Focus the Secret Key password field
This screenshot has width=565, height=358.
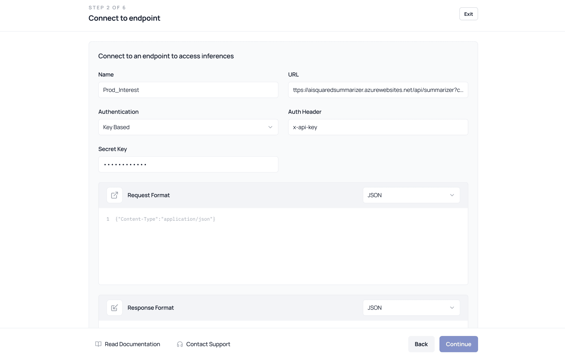(188, 165)
